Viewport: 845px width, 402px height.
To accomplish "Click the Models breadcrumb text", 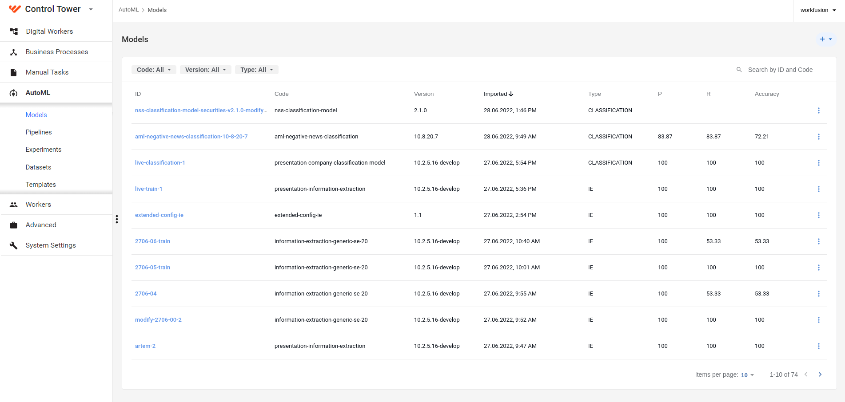I will [x=157, y=10].
